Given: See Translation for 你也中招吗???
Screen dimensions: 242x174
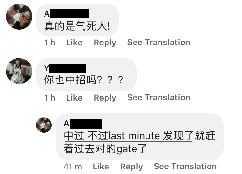Looking at the screenshot, I should click(x=159, y=97).
